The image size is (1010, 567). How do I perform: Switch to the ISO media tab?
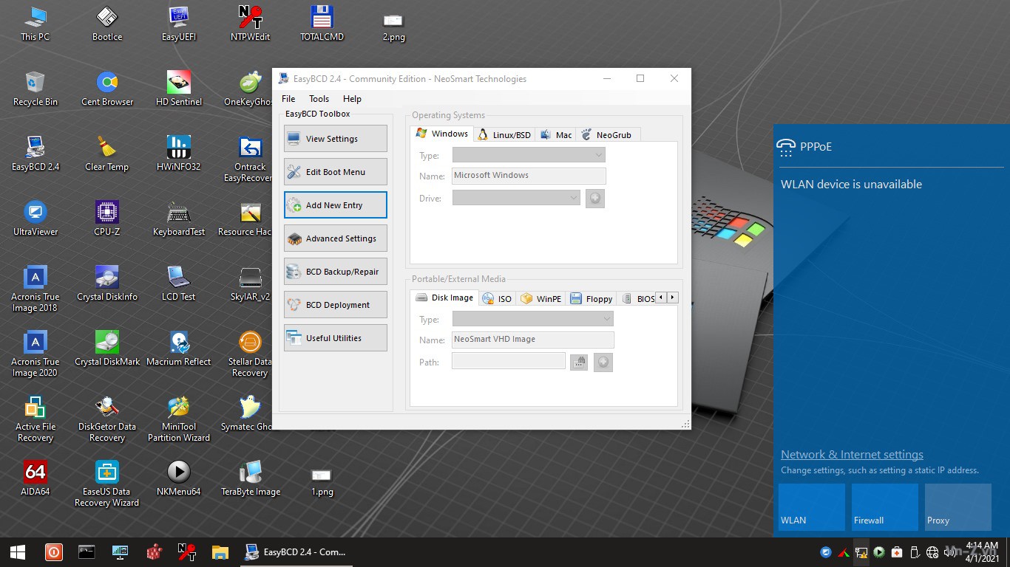pos(497,299)
